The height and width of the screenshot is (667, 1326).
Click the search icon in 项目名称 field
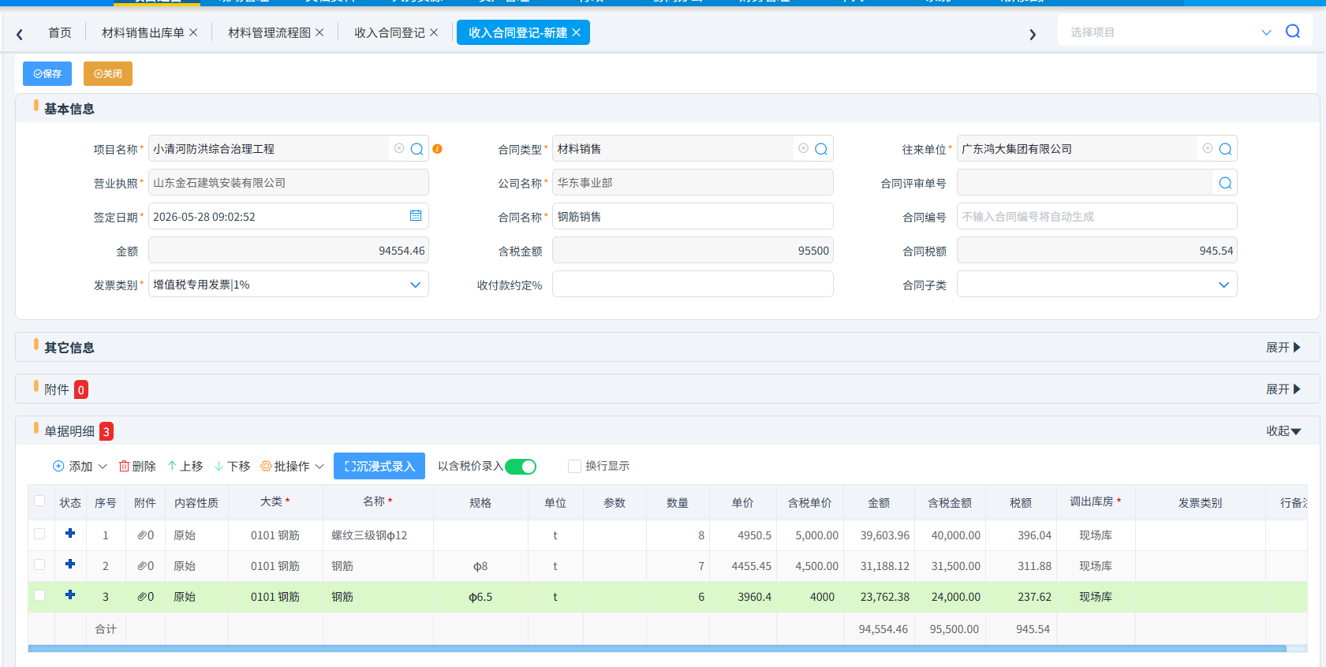tap(417, 149)
